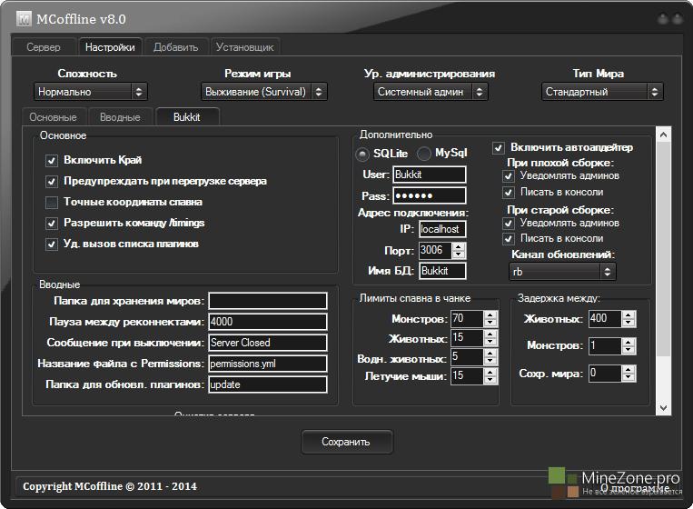
Task: Click the Сообщение при выключении input field
Action: (x=267, y=343)
